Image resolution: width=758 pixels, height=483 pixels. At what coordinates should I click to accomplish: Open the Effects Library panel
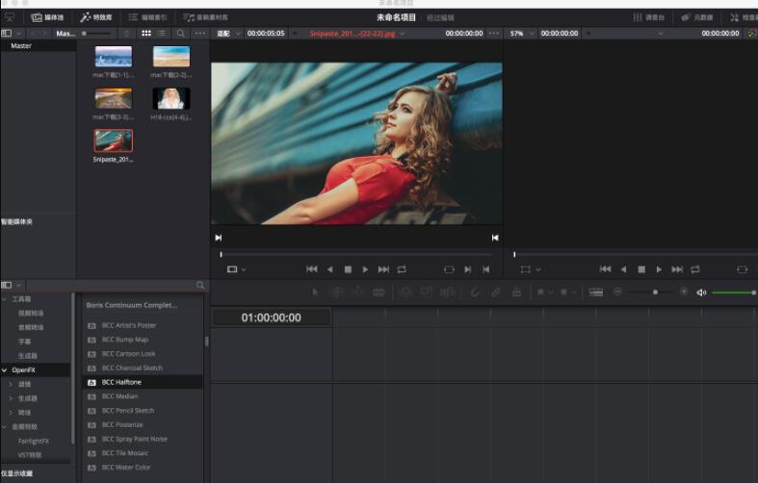[x=96, y=17]
